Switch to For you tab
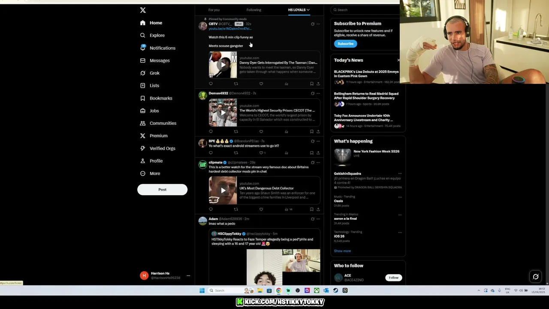The height and width of the screenshot is (309, 549). point(214,10)
